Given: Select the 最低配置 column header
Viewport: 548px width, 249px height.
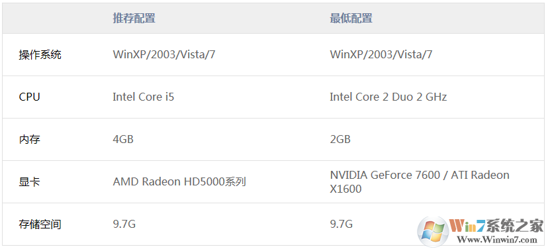Looking at the screenshot, I should [351, 18].
